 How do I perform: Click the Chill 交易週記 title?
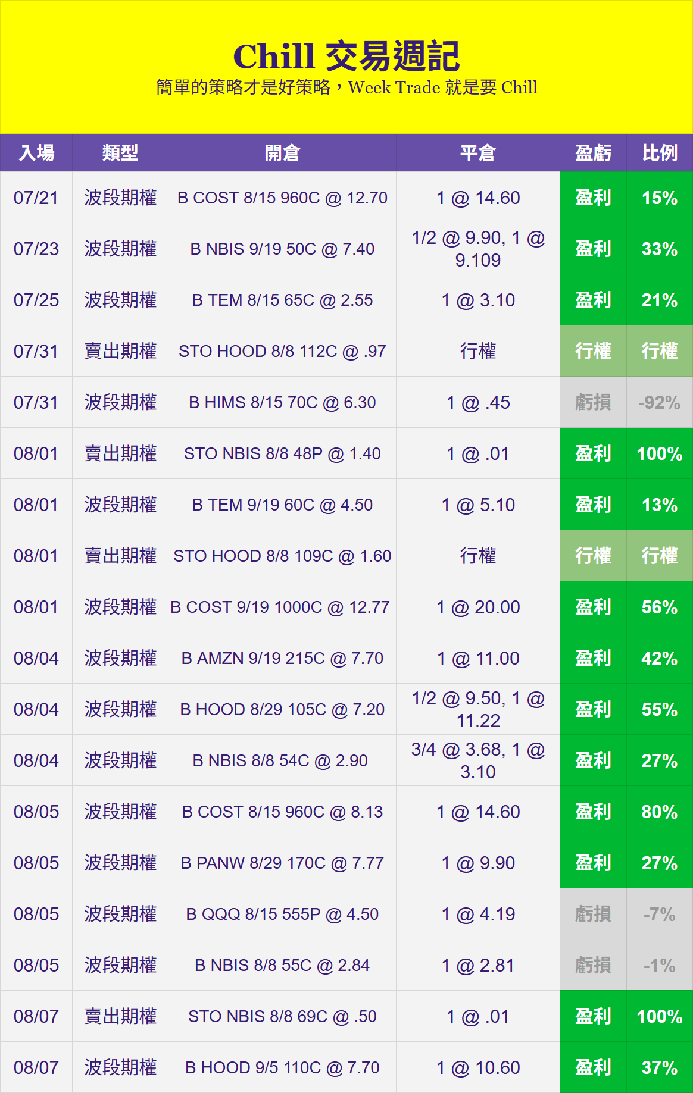[346, 57]
